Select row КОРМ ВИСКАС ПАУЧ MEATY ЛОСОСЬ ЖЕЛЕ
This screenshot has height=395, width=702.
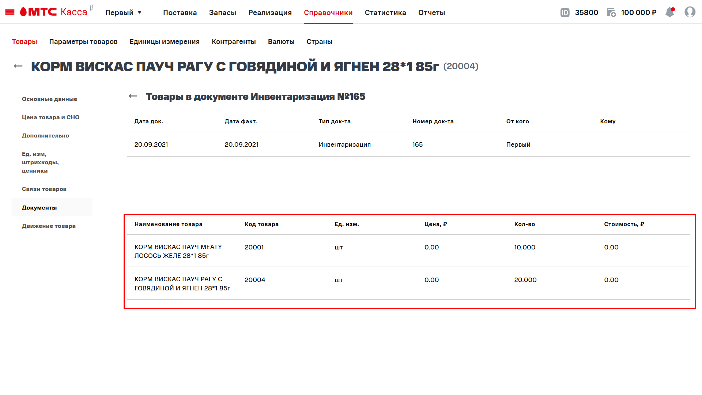pos(408,251)
